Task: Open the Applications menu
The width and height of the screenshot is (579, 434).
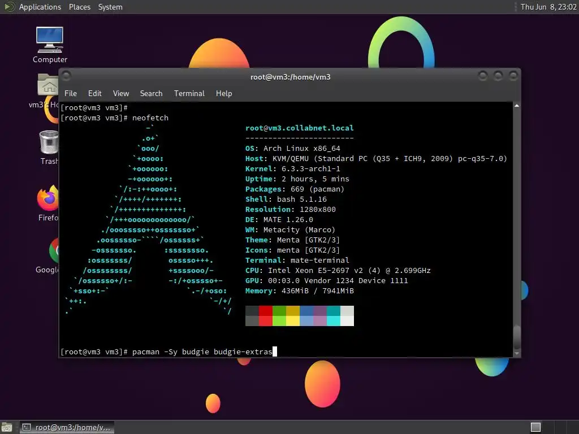Action: point(40,7)
